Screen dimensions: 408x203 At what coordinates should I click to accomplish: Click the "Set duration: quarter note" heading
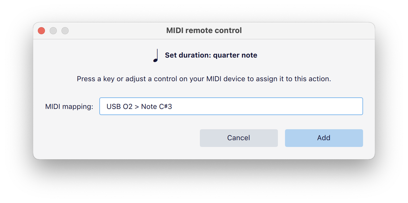click(x=211, y=55)
